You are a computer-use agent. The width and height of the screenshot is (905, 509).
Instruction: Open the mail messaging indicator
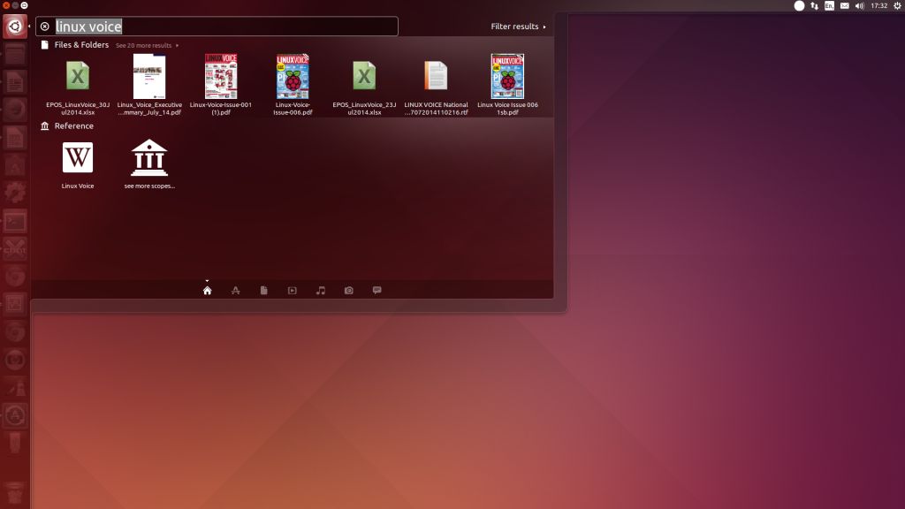[844, 6]
